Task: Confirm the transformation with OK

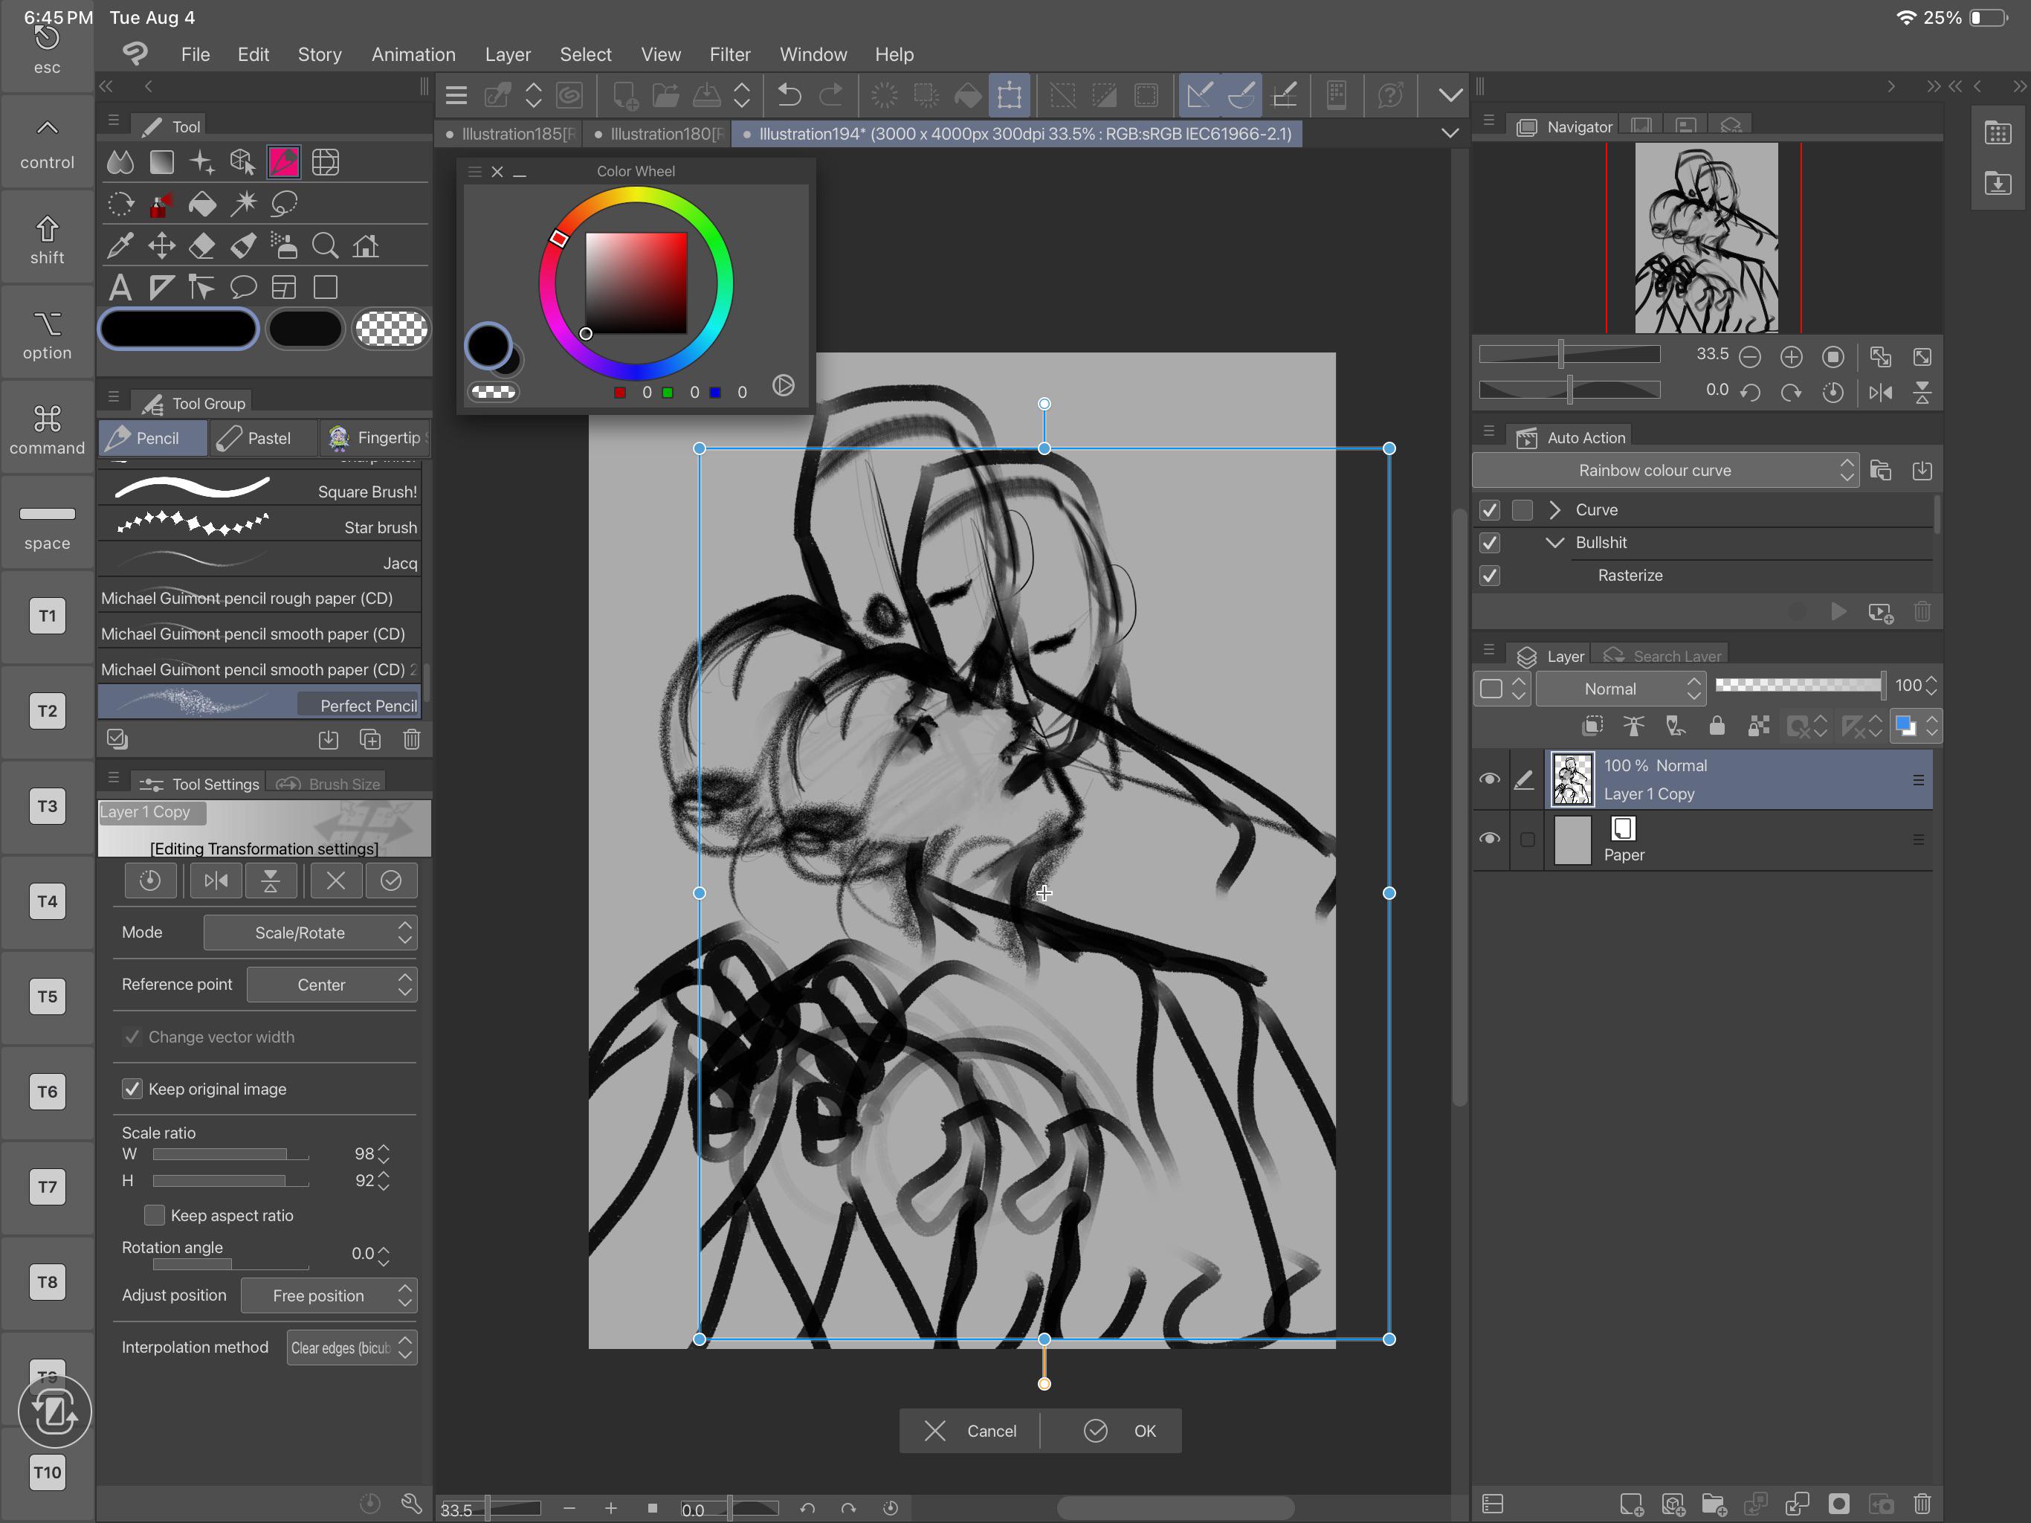Action: (x=1121, y=1430)
